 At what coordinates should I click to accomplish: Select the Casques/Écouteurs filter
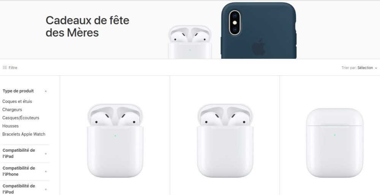pyautogui.click(x=21, y=118)
